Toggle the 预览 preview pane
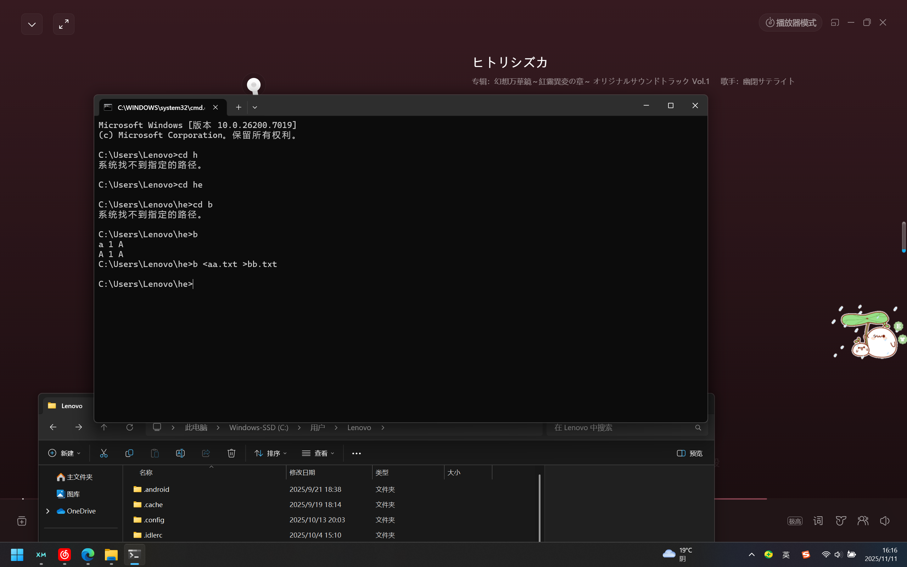907x567 pixels. click(690, 454)
